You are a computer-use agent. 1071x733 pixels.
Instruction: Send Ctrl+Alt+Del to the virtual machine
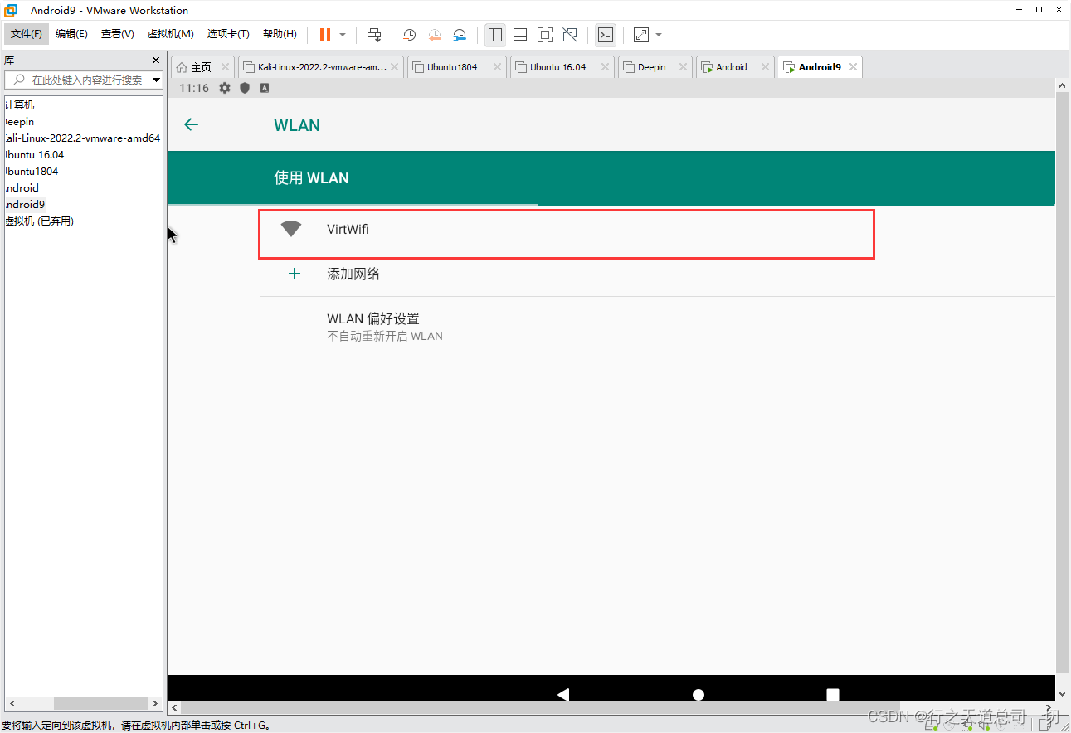pyautogui.click(x=374, y=35)
